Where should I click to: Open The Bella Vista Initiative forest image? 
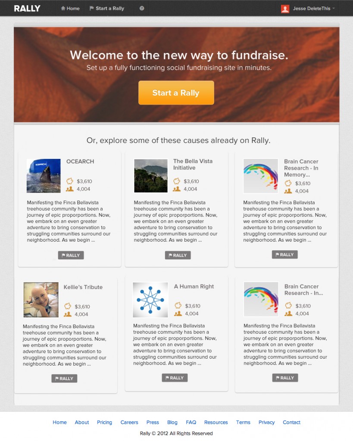tap(150, 176)
